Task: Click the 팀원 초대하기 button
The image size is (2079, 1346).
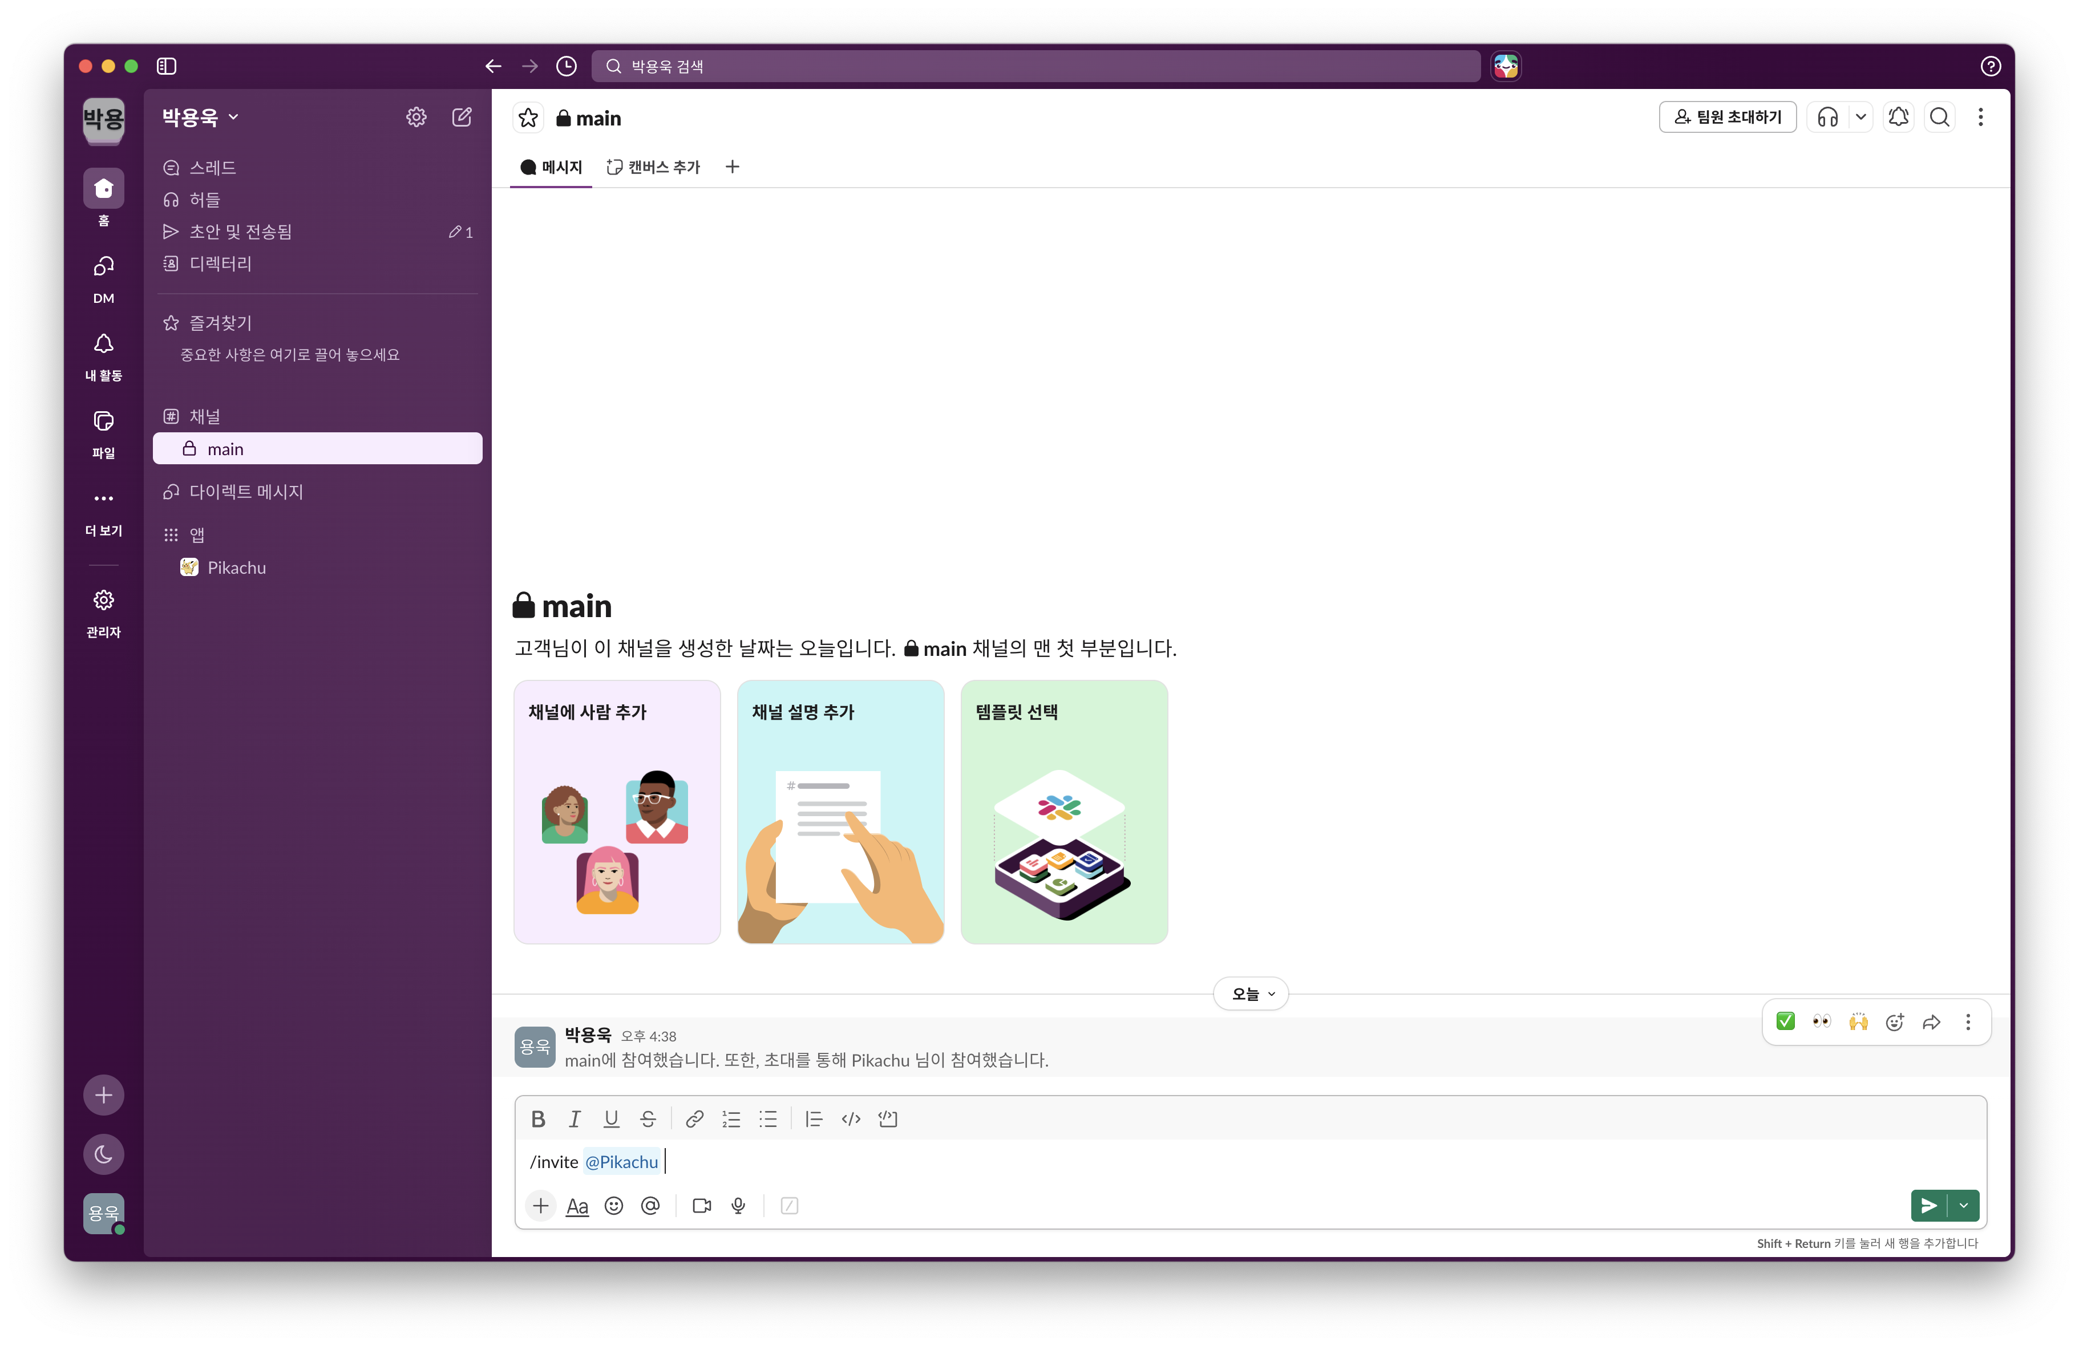Action: click(1727, 117)
